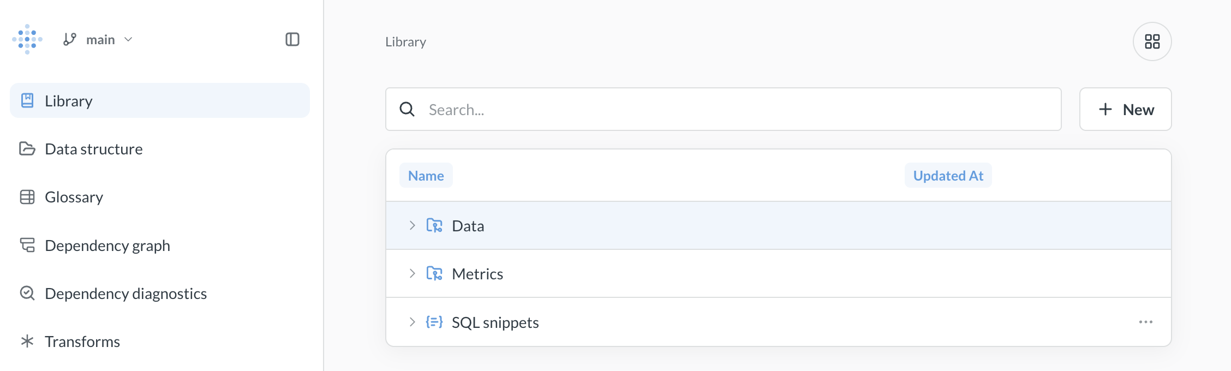Image resolution: width=1231 pixels, height=371 pixels.
Task: Toggle the sidebar collapse panel icon
Action: tap(292, 39)
